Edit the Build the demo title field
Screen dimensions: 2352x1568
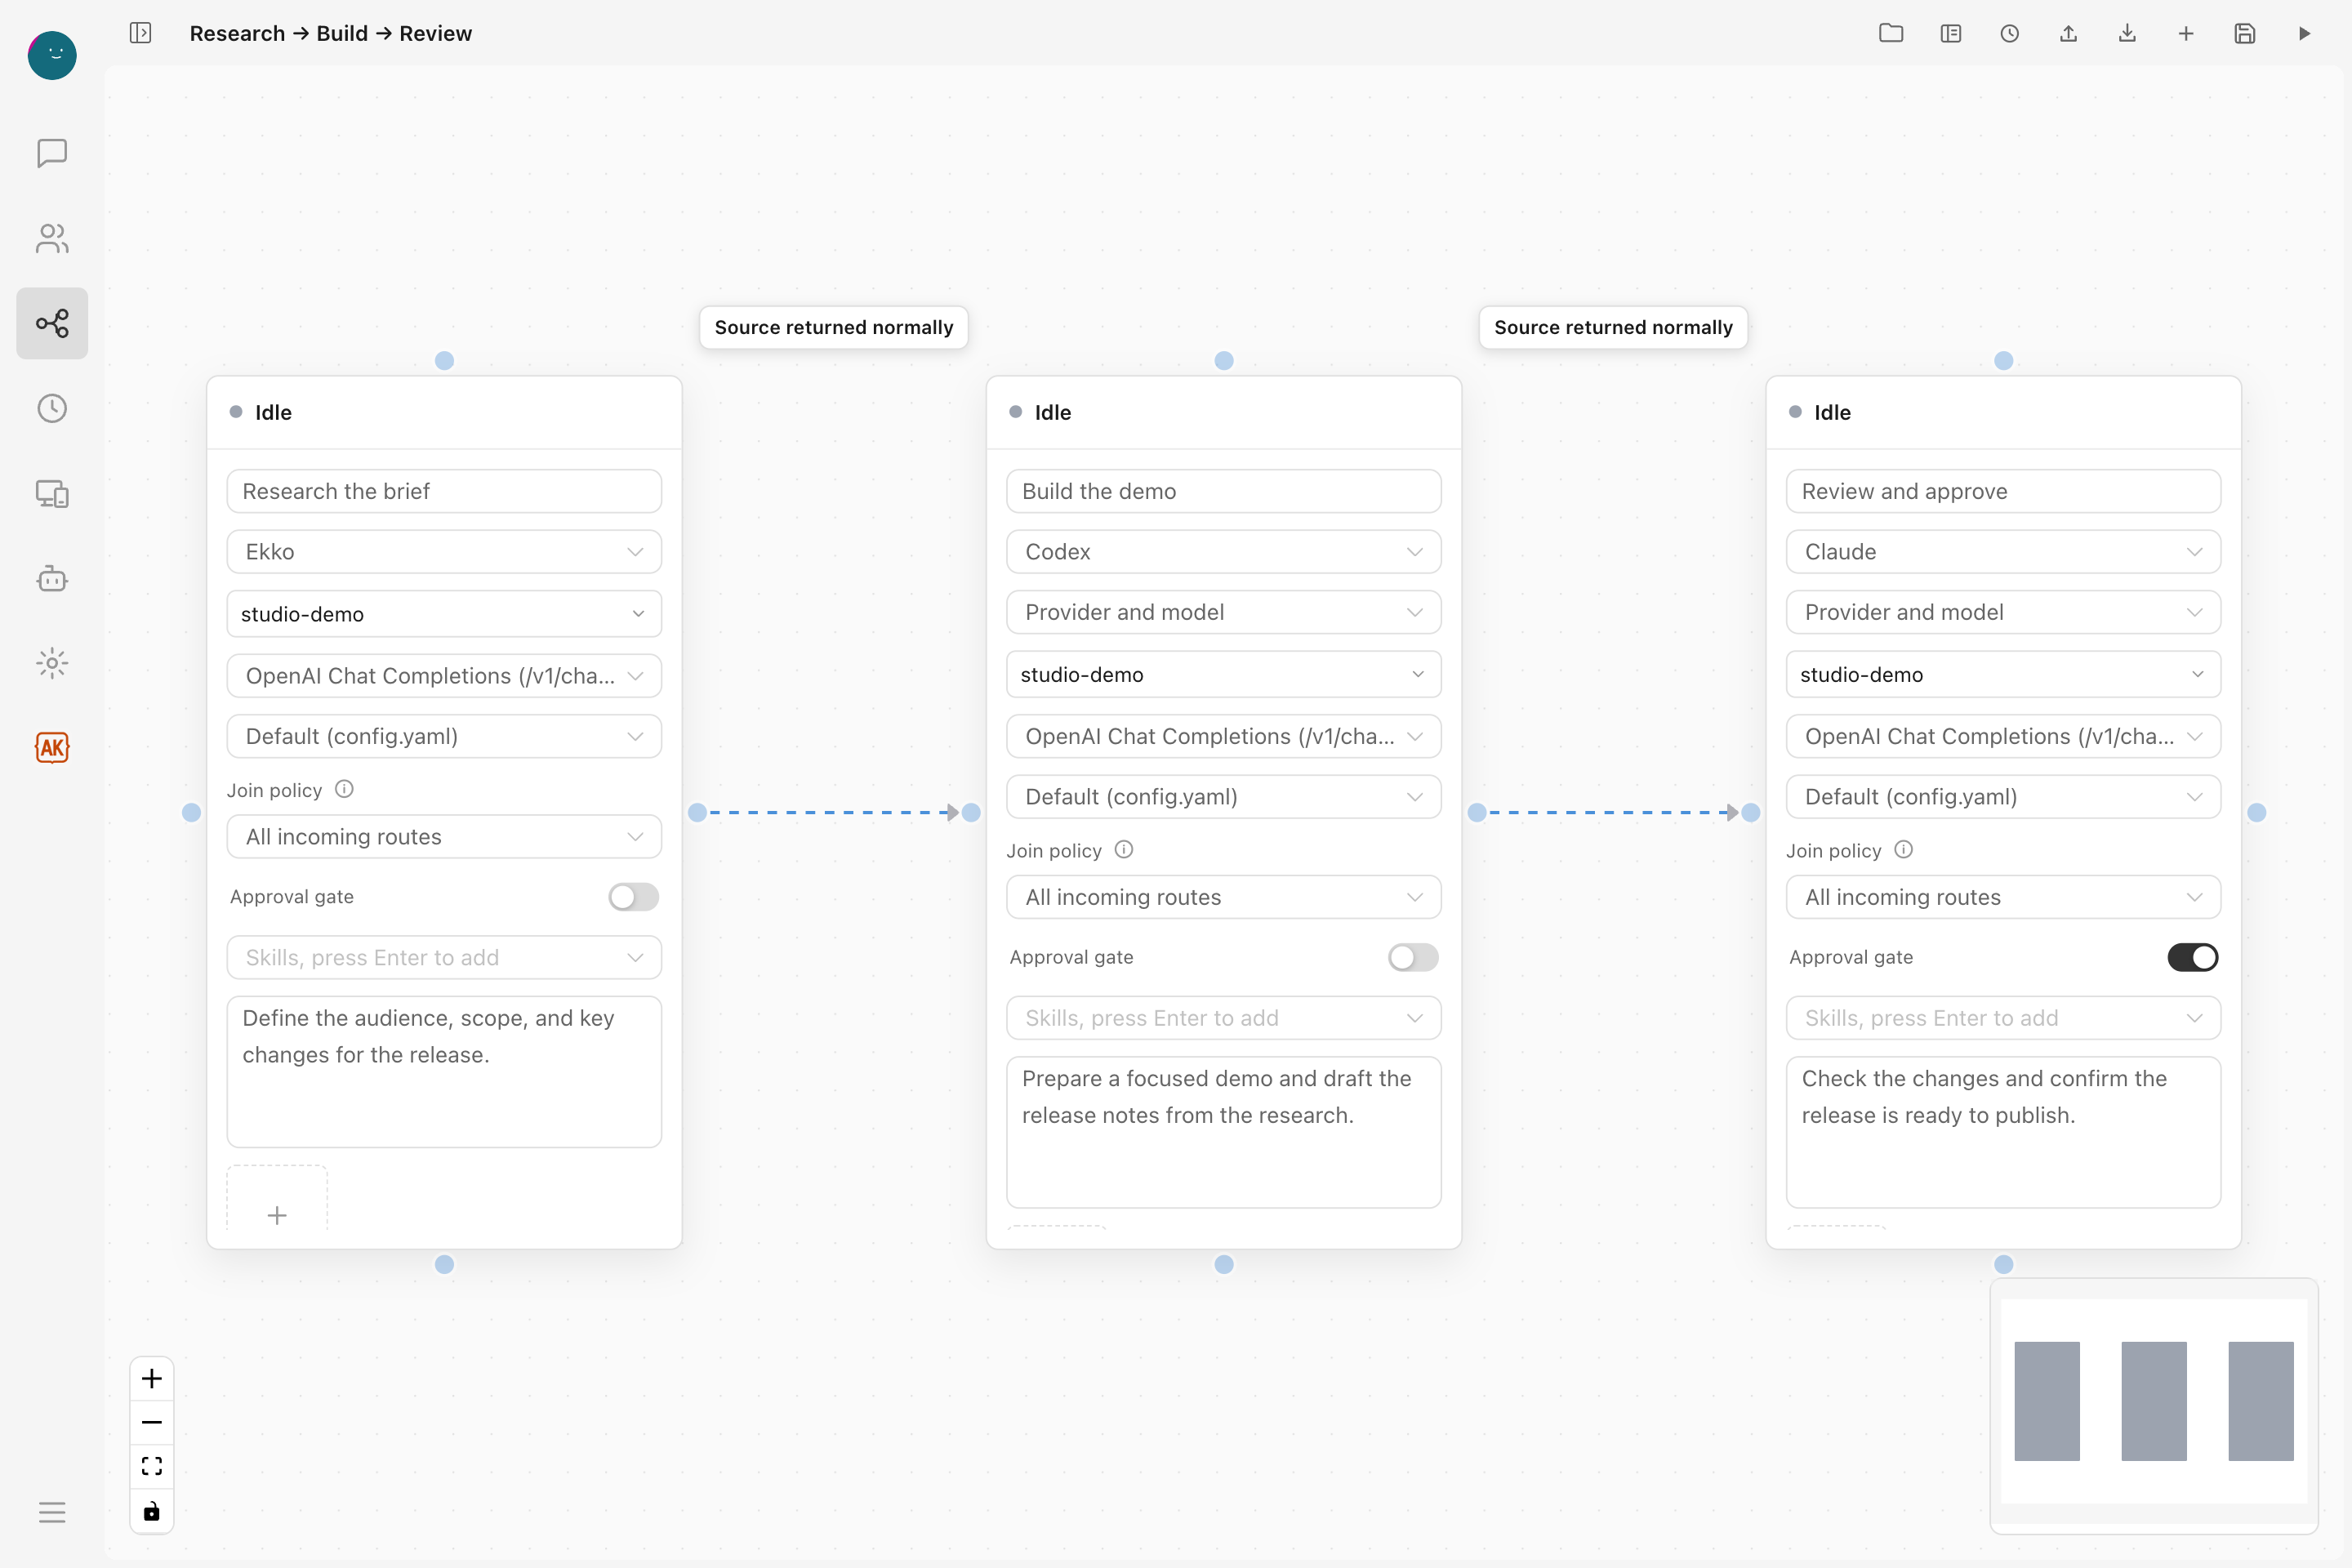pyautogui.click(x=1223, y=491)
